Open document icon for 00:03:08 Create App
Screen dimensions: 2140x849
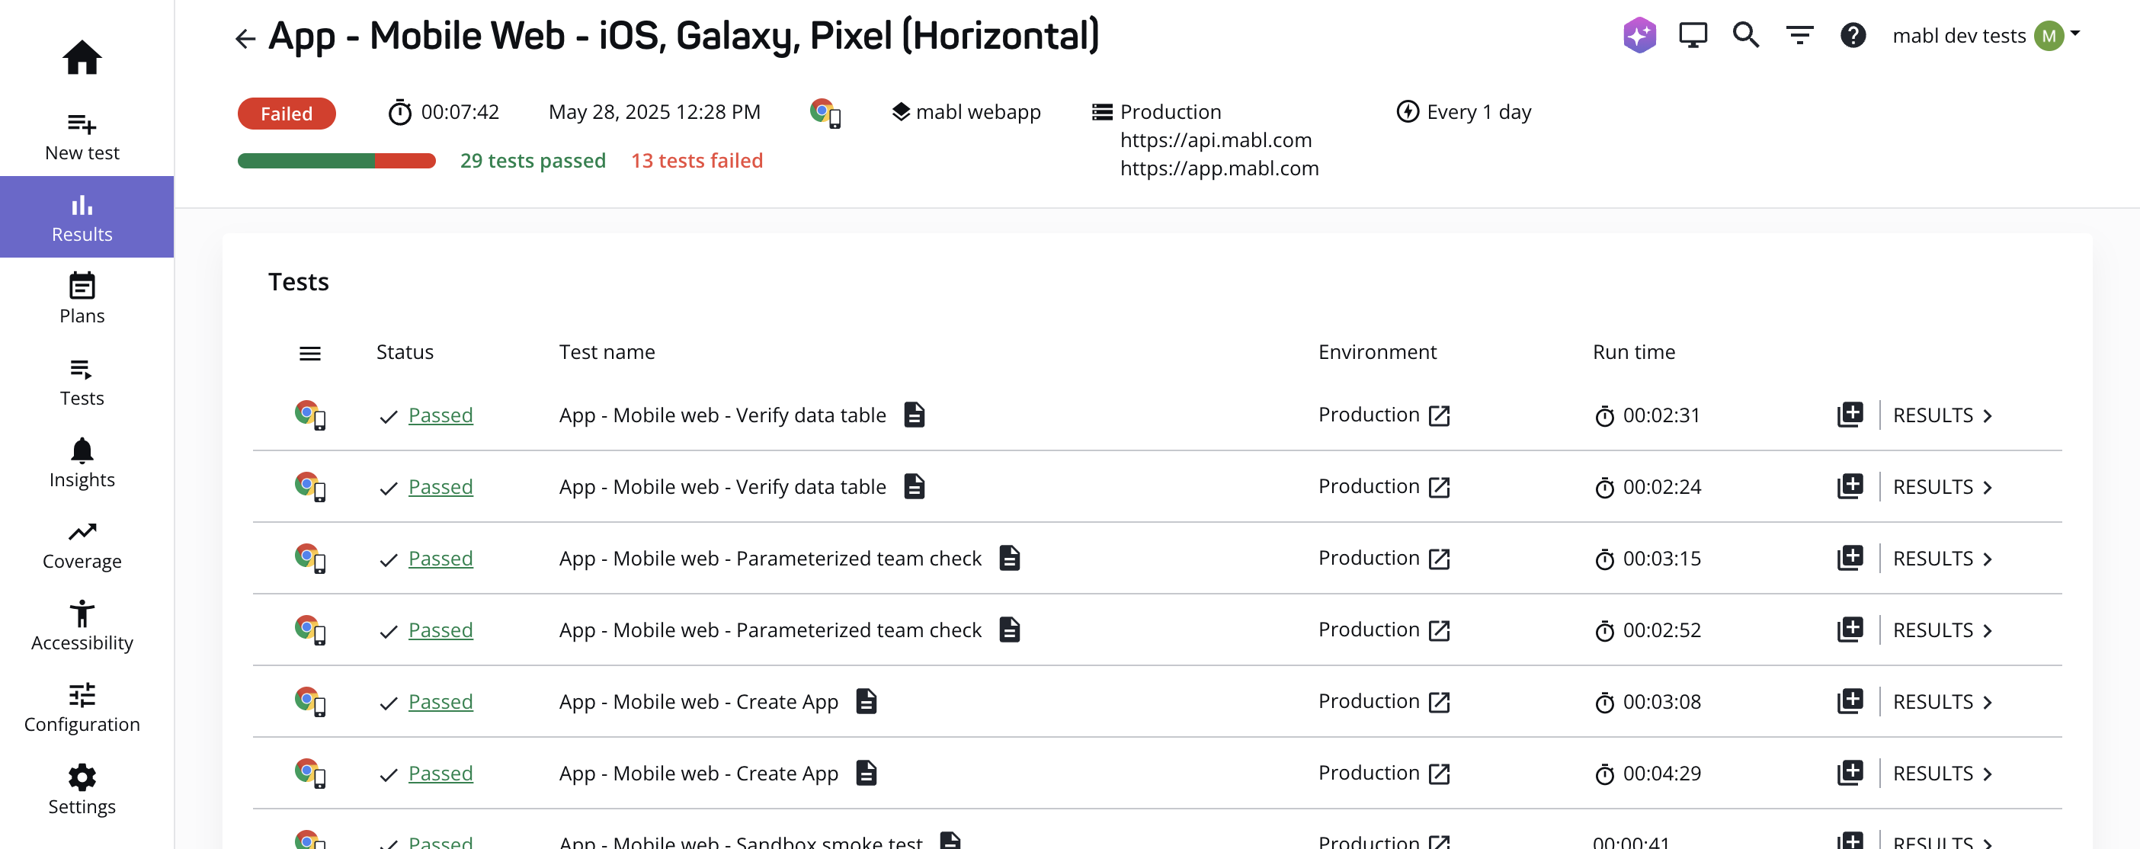pyautogui.click(x=866, y=700)
